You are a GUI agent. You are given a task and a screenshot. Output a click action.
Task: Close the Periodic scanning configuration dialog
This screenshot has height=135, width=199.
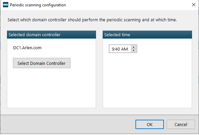pos(194,5)
